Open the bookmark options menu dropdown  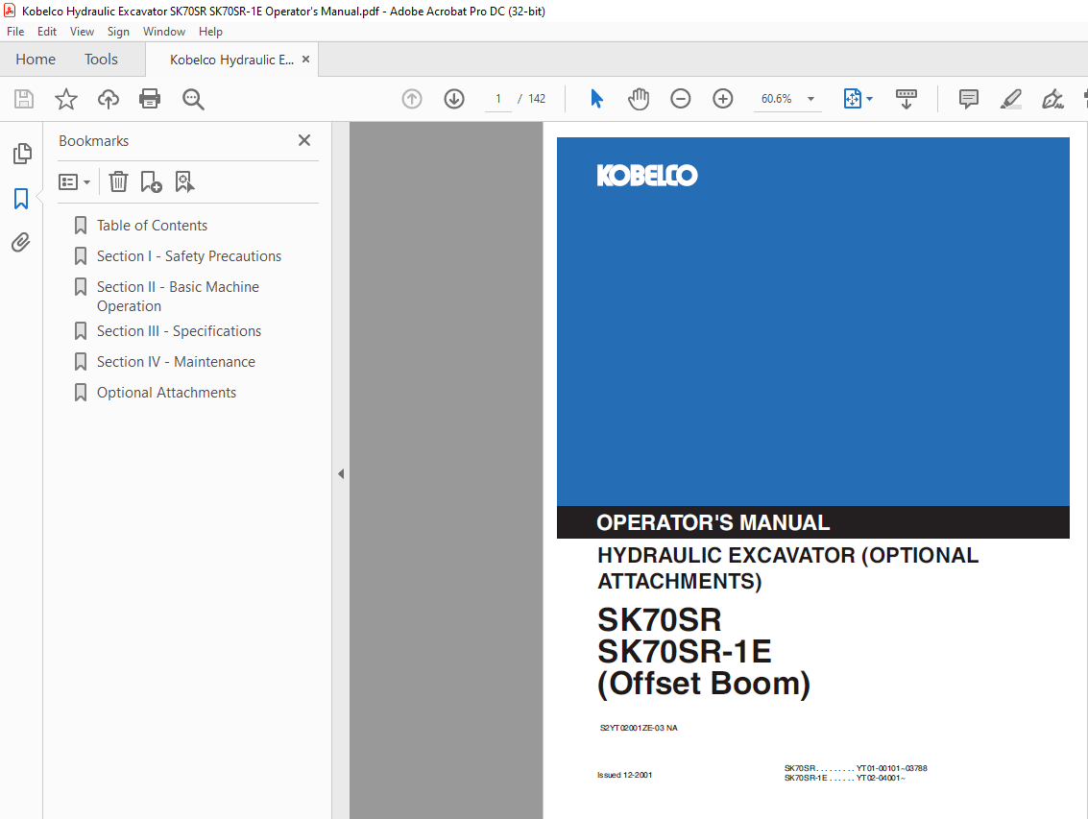74,181
